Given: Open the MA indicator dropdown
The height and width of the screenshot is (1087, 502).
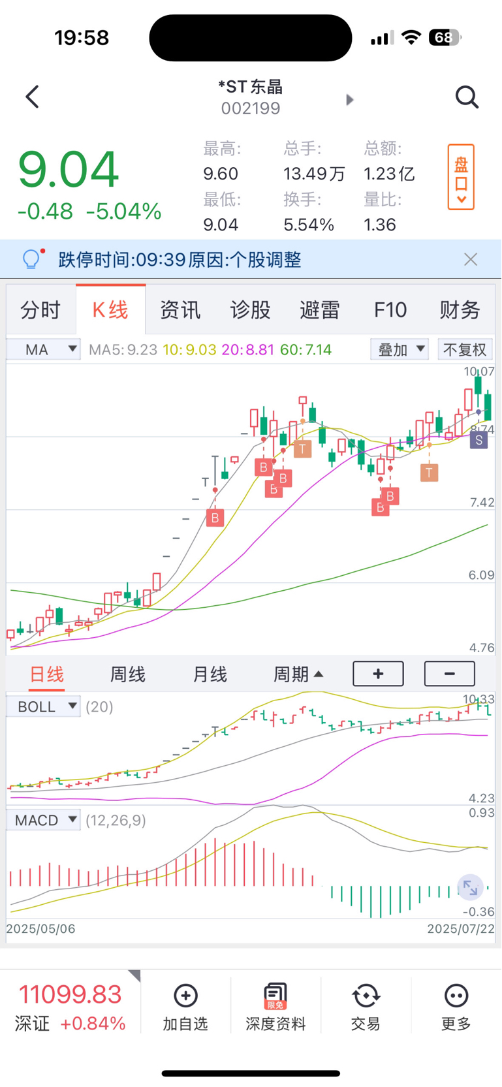Looking at the screenshot, I should (43, 349).
